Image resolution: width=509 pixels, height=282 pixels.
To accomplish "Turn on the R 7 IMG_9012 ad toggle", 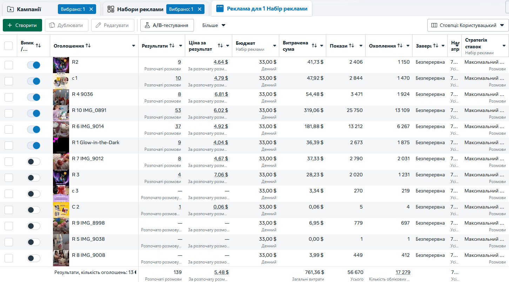I will [34, 162].
